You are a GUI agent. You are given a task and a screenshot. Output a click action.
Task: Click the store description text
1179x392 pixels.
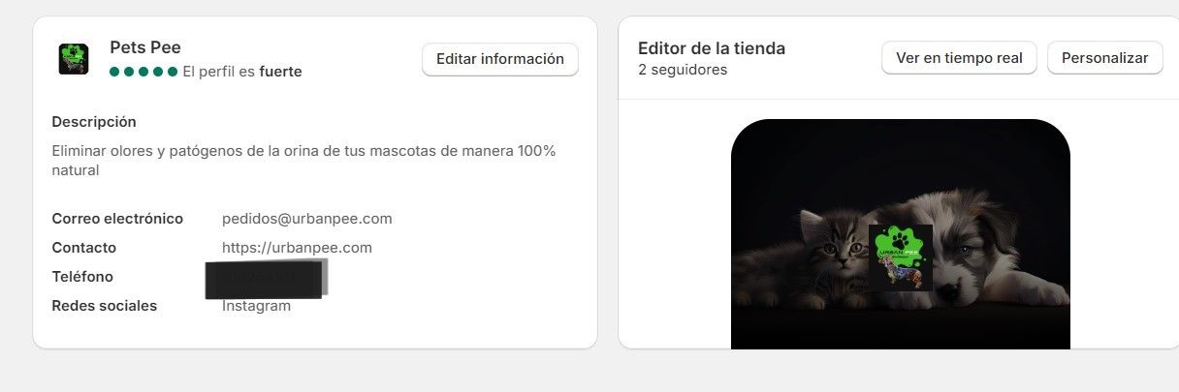click(x=303, y=161)
